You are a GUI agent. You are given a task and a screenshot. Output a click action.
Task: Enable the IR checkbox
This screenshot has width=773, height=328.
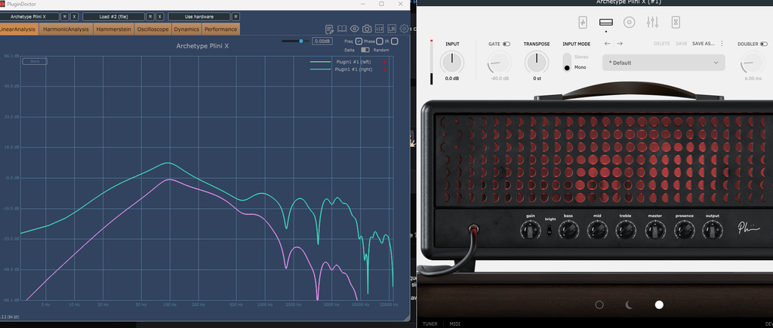[394, 41]
